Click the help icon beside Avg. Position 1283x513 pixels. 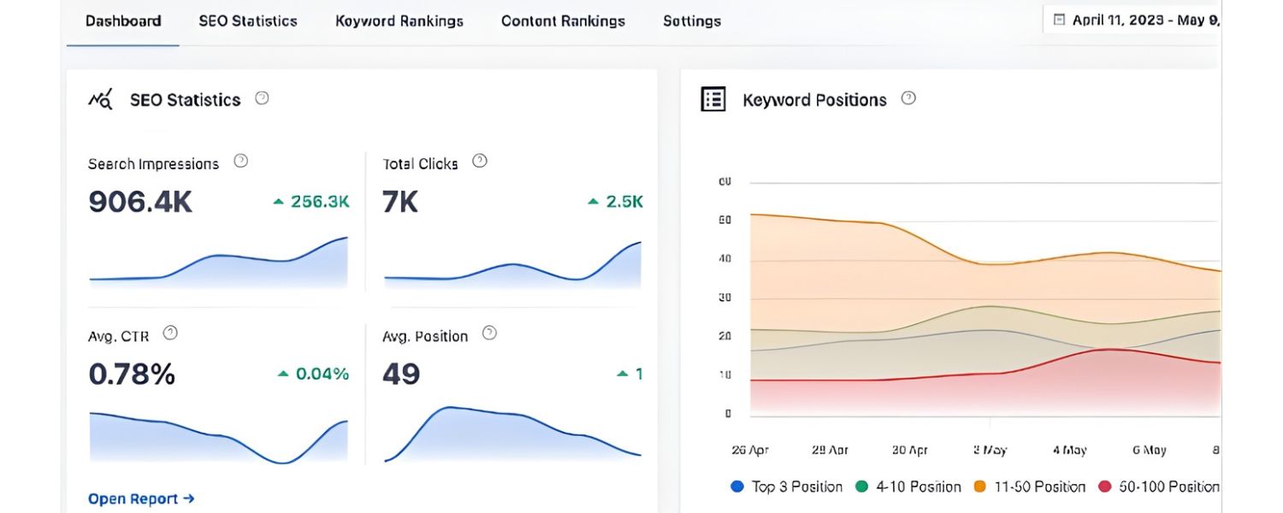click(x=489, y=333)
